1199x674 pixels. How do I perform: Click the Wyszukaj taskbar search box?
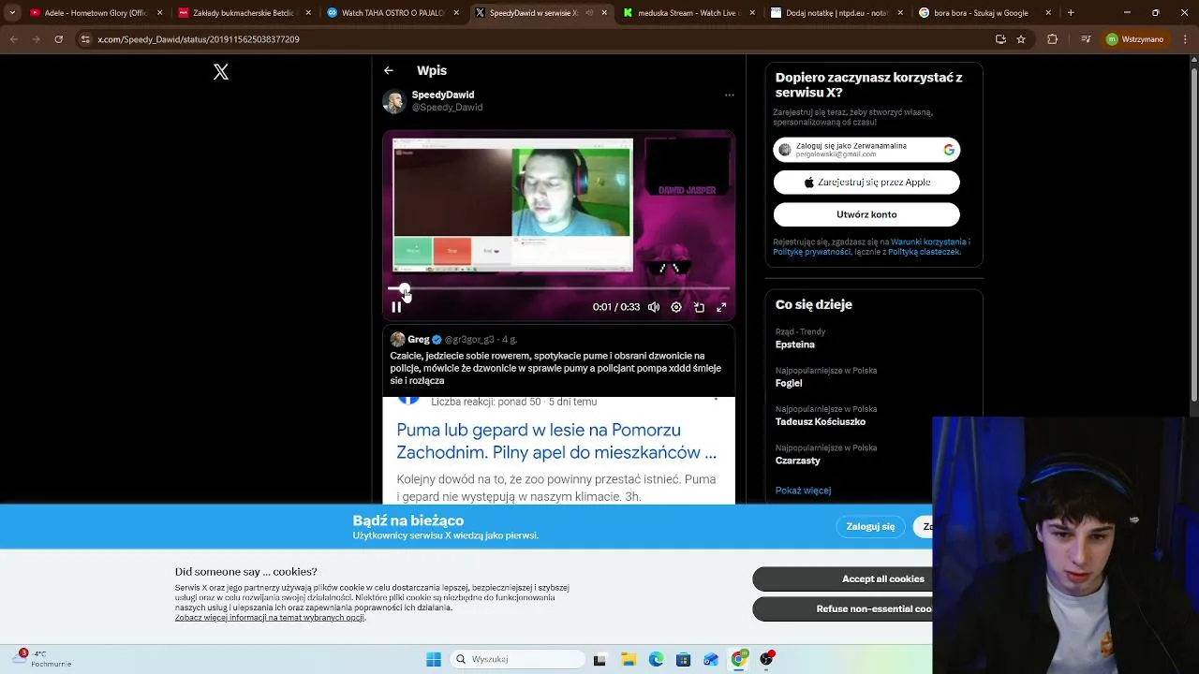518,659
